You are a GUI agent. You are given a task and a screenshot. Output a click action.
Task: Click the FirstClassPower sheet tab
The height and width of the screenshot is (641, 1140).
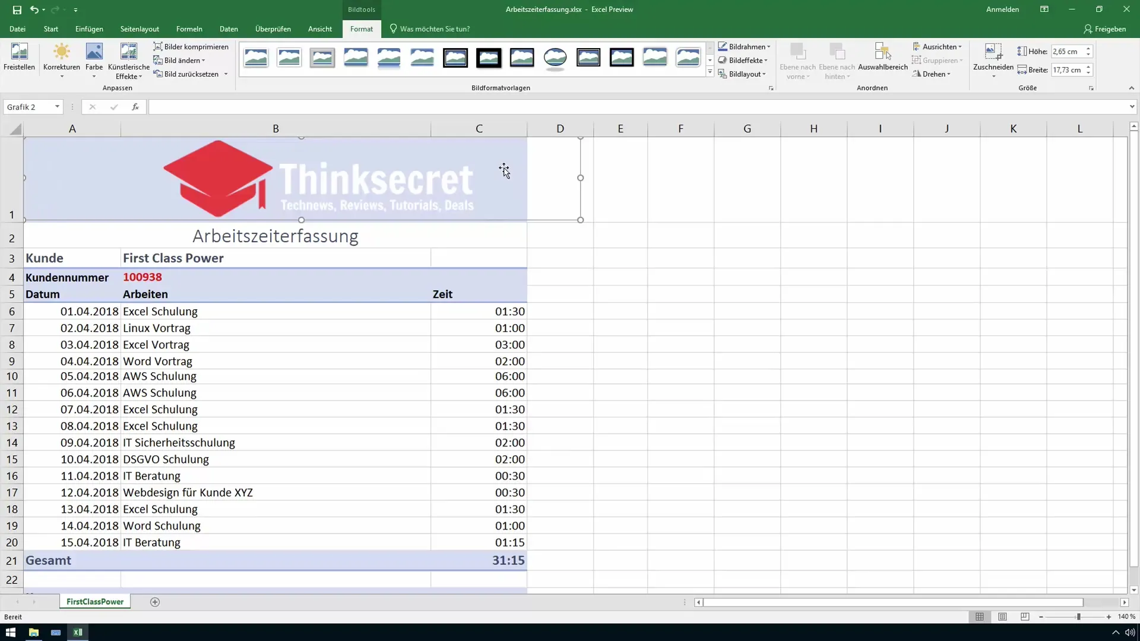(95, 601)
